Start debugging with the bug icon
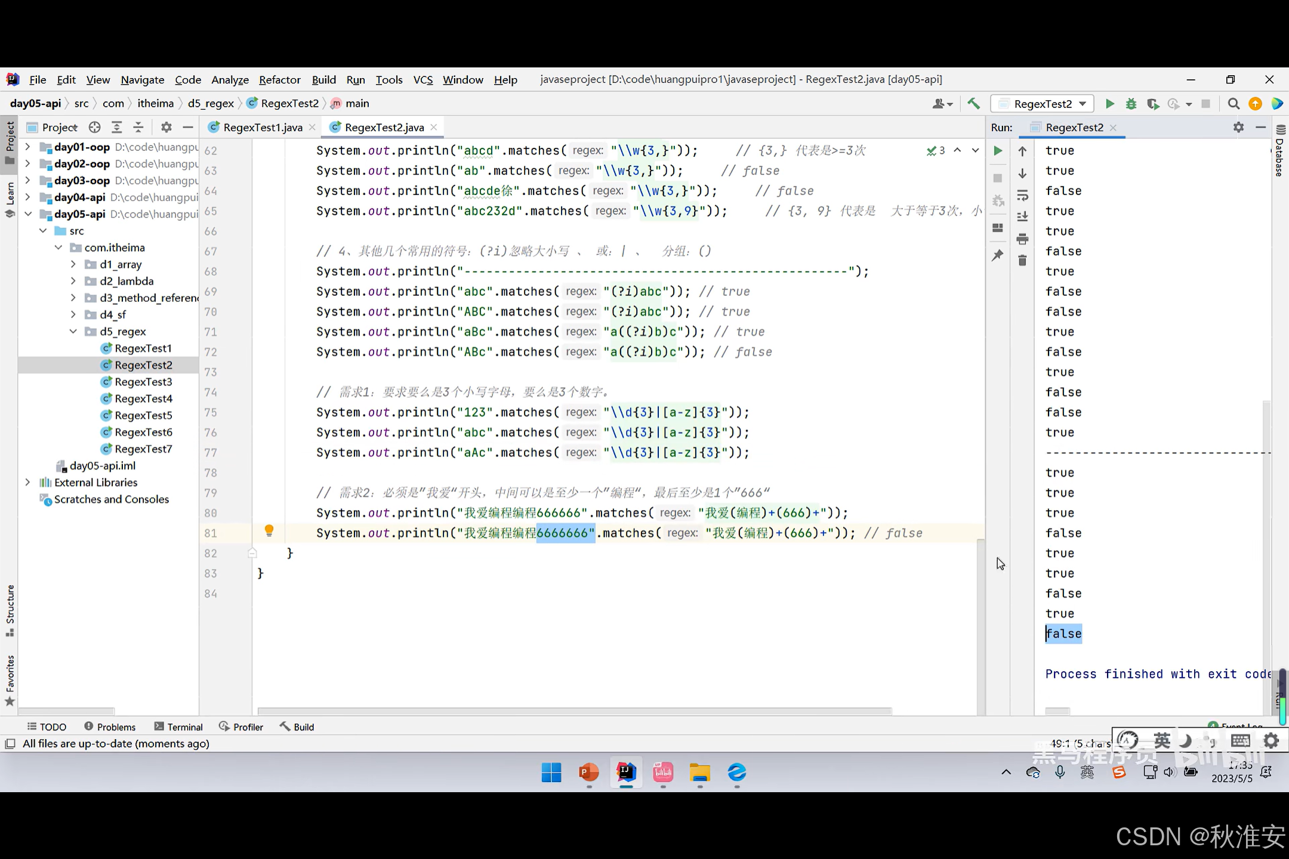1289x859 pixels. pyautogui.click(x=1131, y=104)
